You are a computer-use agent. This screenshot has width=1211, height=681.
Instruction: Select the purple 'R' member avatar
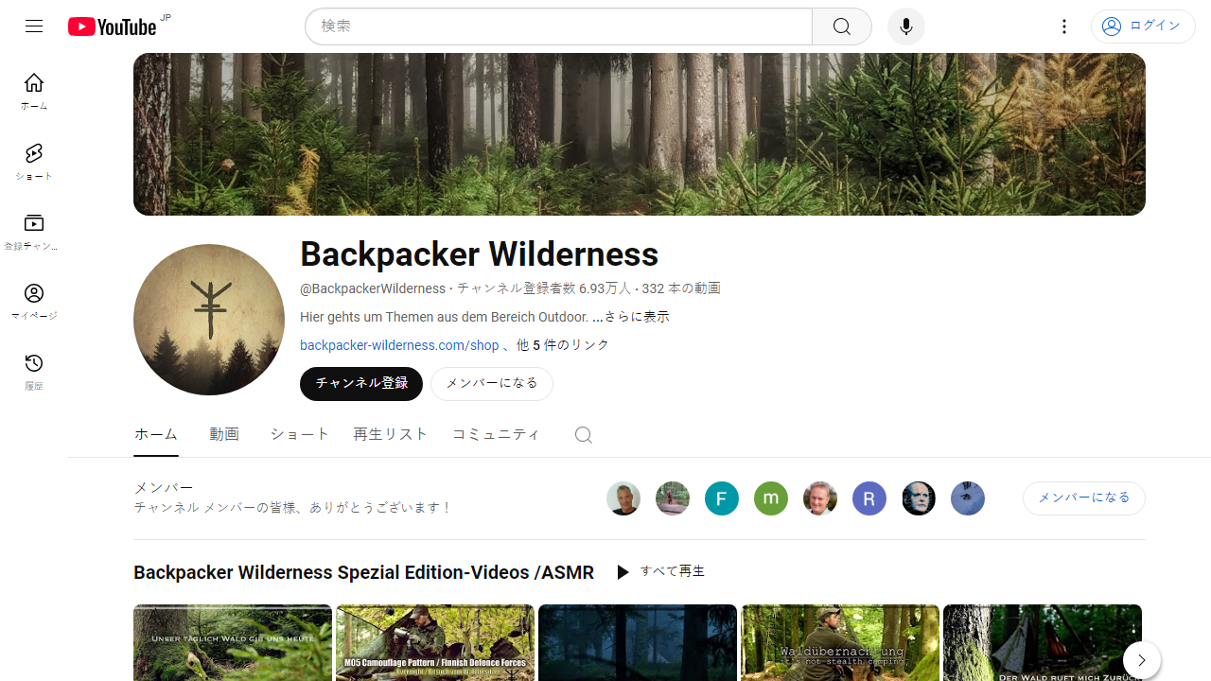tap(869, 498)
